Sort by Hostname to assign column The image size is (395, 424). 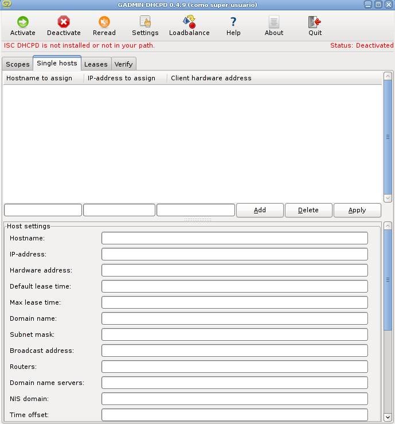point(44,78)
